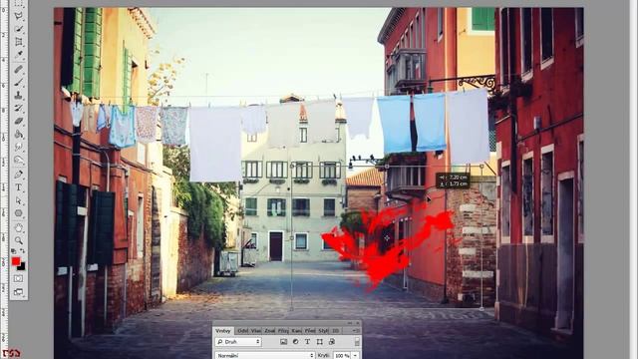The image size is (638, 359).
Task: Switch to the Vlas tab
Action: (256, 331)
